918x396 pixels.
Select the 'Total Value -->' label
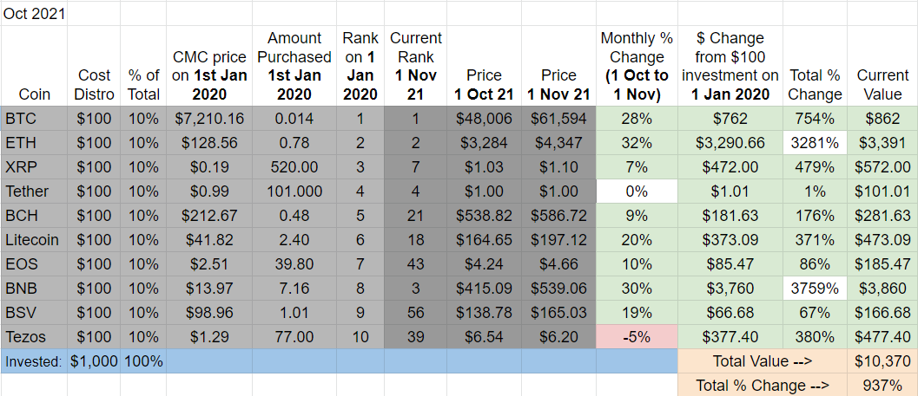(763, 361)
